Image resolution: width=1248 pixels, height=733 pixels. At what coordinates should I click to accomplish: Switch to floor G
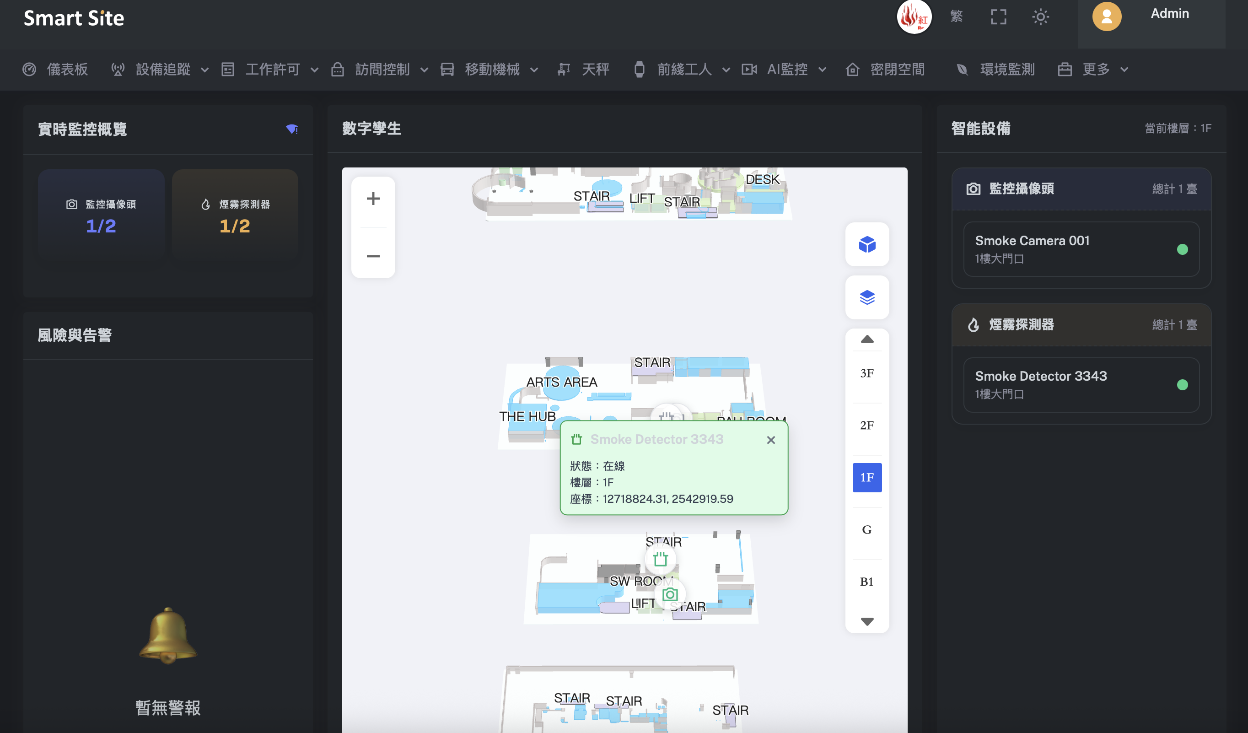click(866, 529)
